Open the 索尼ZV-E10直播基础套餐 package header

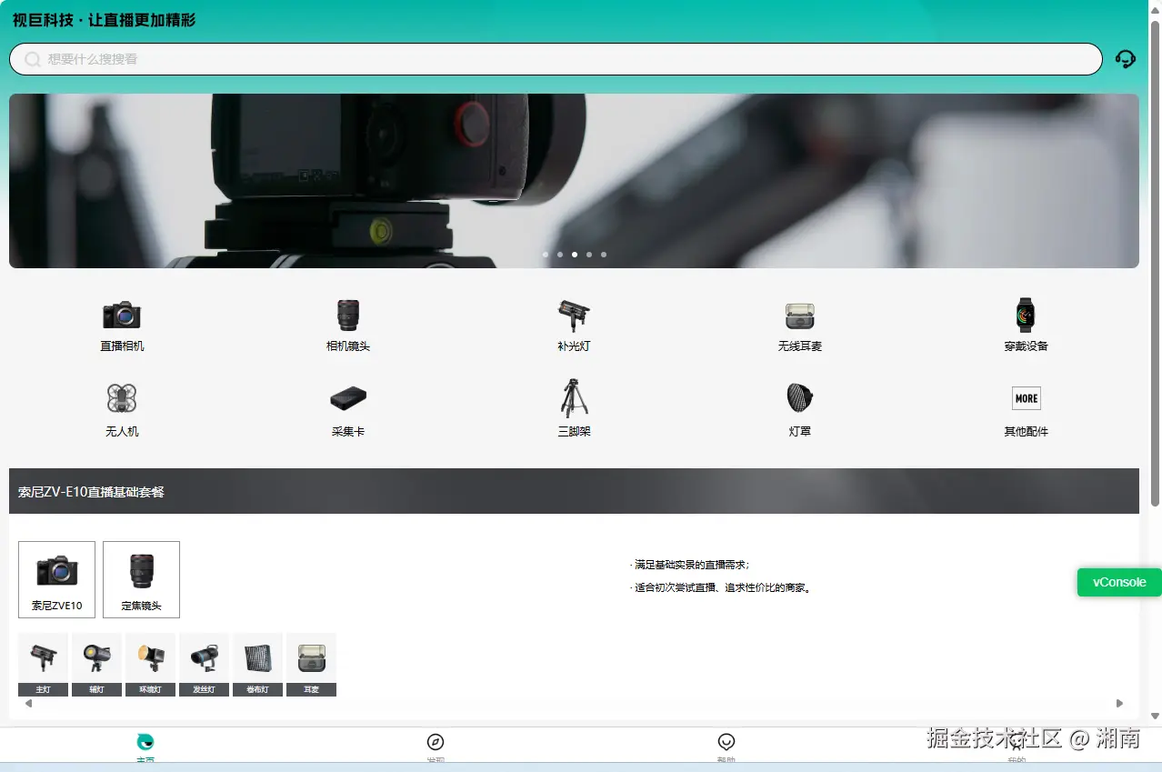click(x=574, y=491)
